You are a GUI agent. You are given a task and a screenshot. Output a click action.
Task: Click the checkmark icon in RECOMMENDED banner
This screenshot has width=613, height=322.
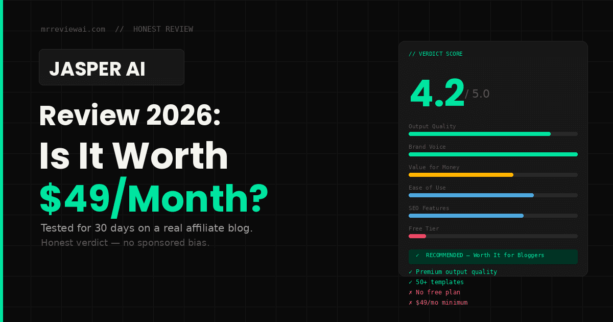tap(417, 256)
